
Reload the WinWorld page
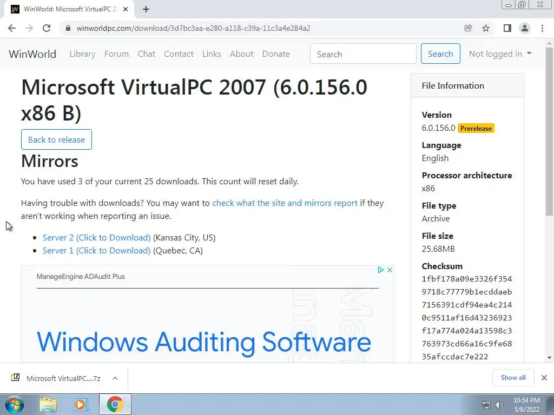pyautogui.click(x=47, y=28)
